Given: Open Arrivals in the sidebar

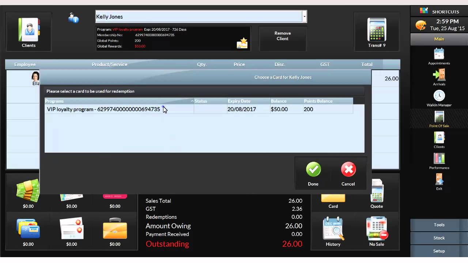Looking at the screenshot, I should click(439, 77).
